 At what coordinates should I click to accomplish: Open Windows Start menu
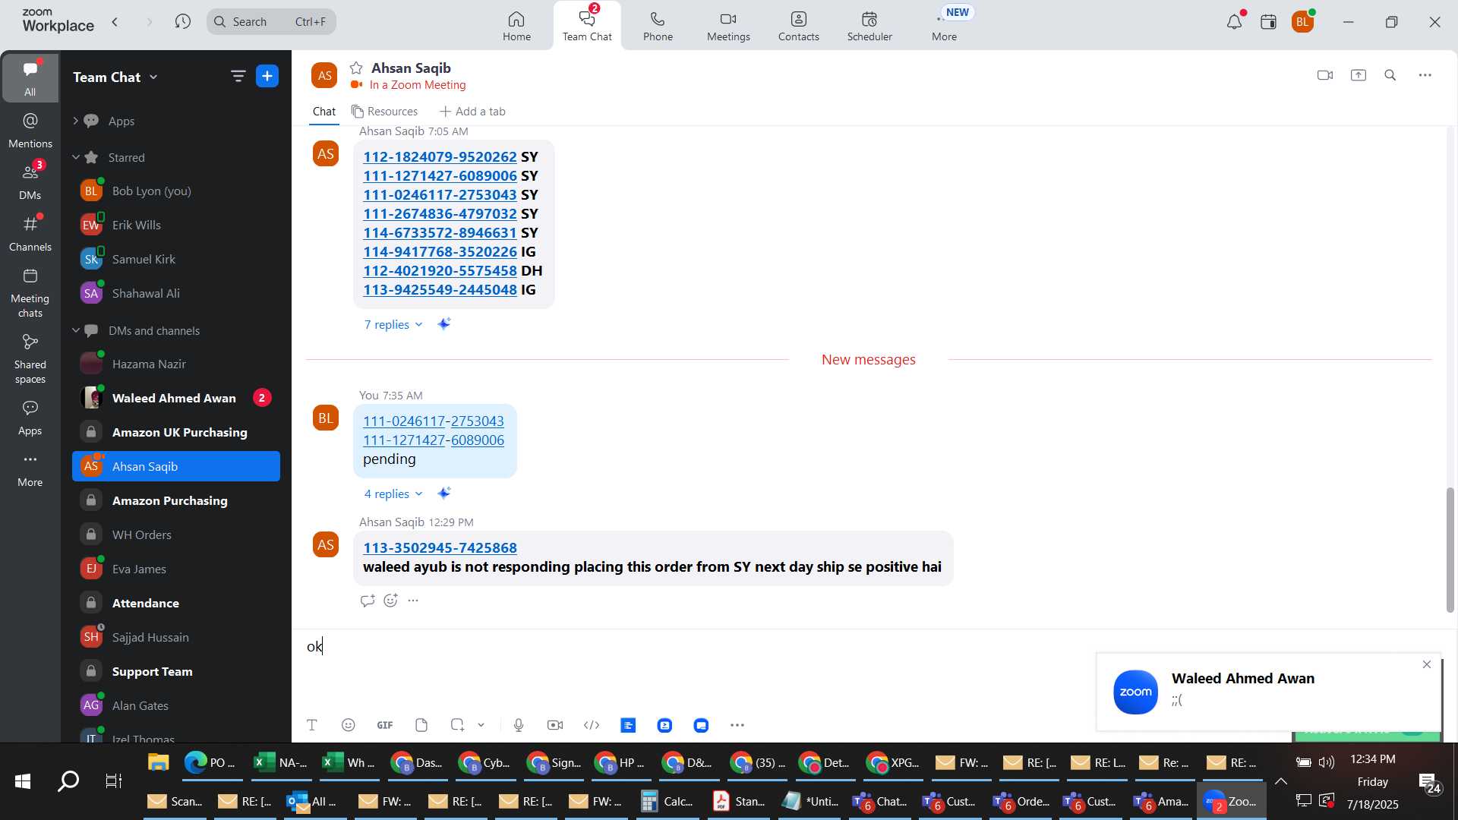tap(23, 781)
